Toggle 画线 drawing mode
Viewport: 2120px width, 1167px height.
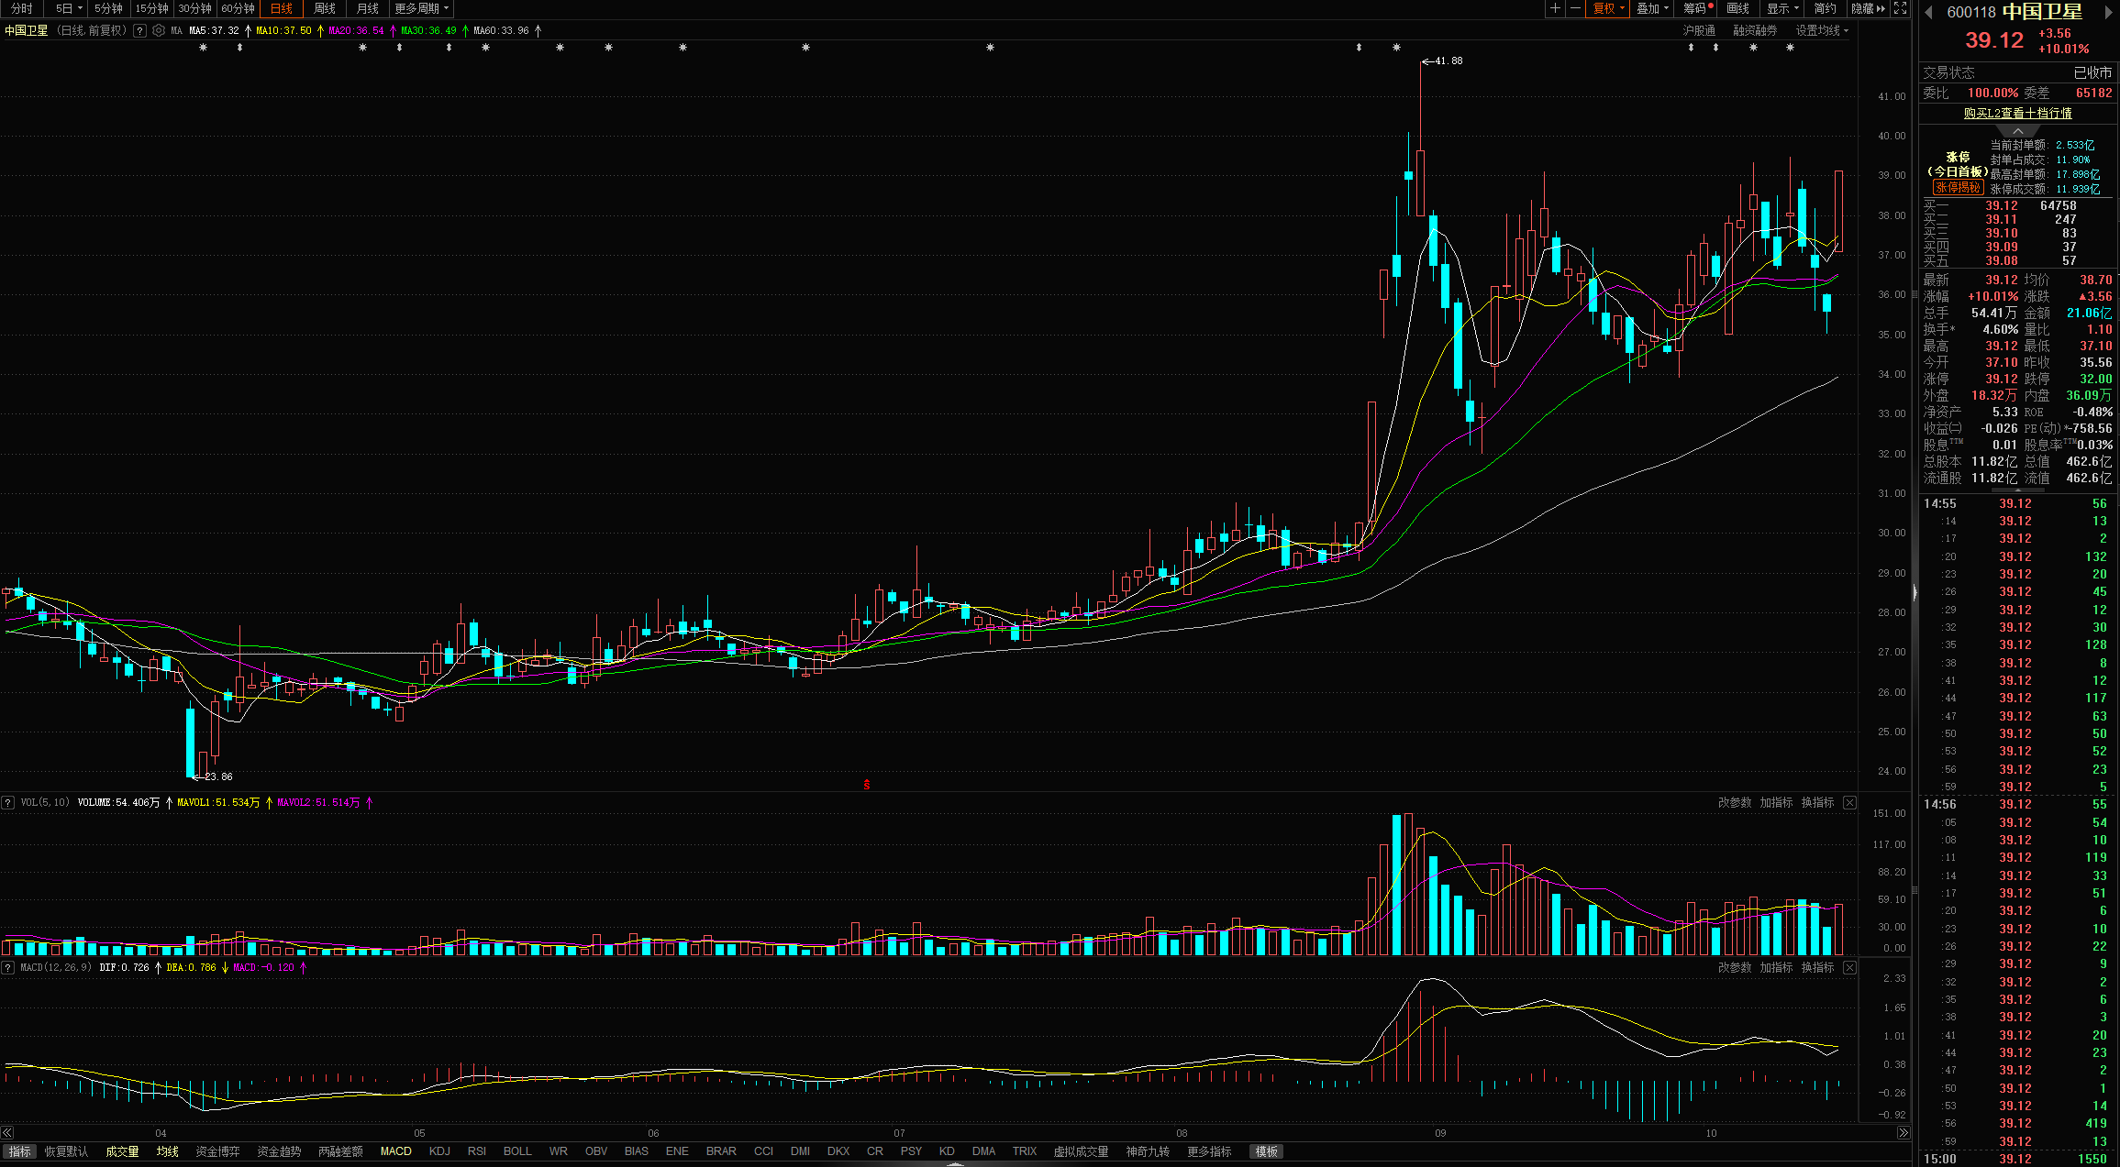(1737, 8)
